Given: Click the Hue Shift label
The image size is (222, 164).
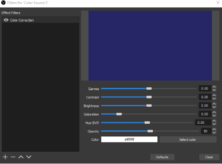Looking at the screenshot, I should [92, 123].
